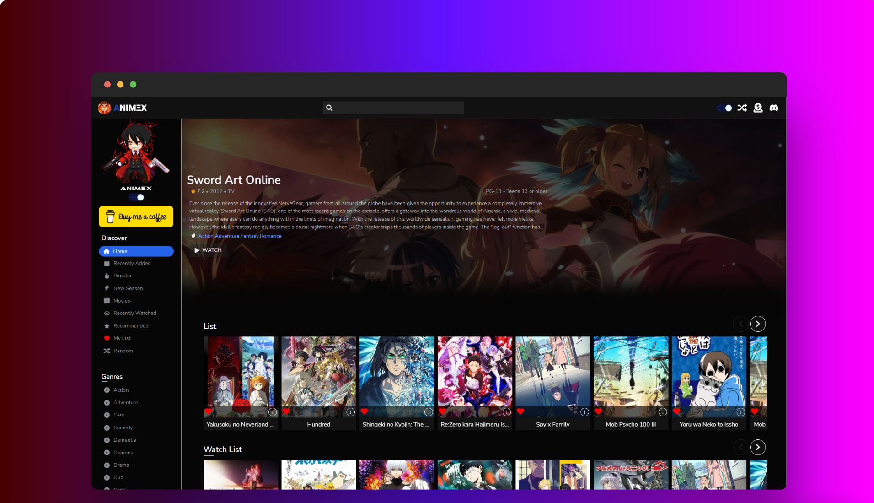Open the donate dollar icon in header
Image resolution: width=874 pixels, height=503 pixels.
(x=758, y=108)
